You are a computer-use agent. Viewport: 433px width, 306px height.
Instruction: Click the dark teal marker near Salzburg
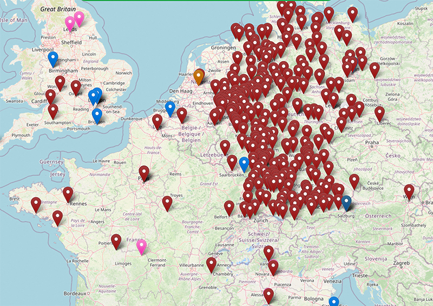(x=346, y=202)
